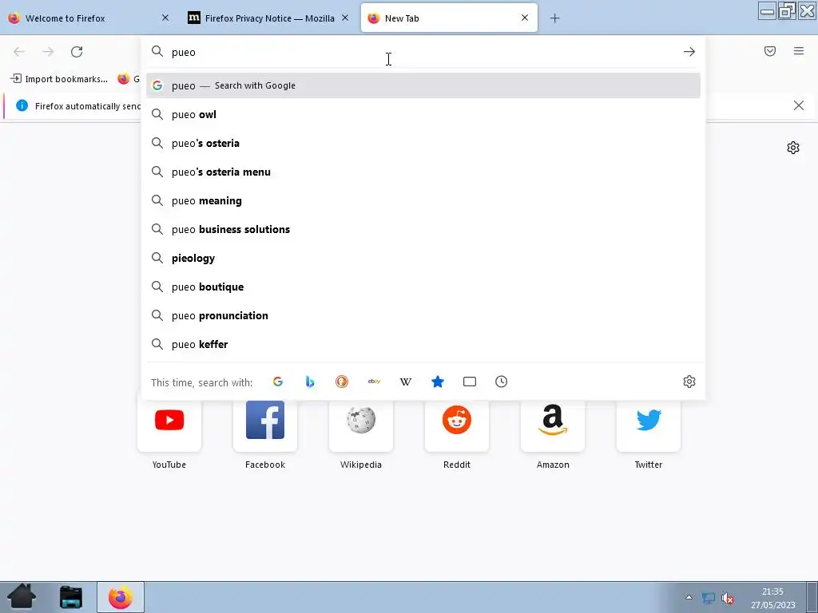Search this time with Bing icon
The height and width of the screenshot is (613, 818).
click(309, 382)
